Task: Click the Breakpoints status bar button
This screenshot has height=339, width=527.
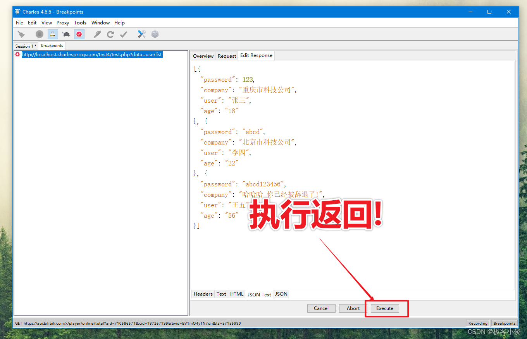Action: (x=505, y=323)
